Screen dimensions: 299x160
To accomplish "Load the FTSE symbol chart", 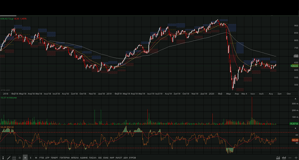I will tap(42, 158).
